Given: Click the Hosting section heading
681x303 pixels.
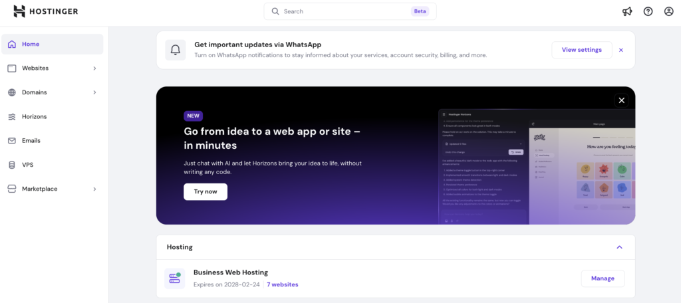Looking at the screenshot, I should click(x=180, y=247).
